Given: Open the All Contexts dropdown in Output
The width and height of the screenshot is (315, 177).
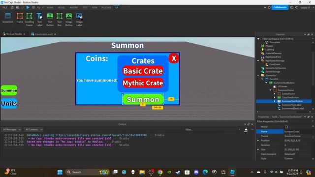Looking at the screenshot, I should coord(33,130).
